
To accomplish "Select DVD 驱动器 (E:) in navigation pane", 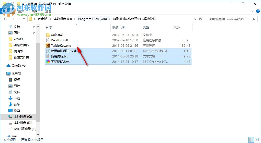I will [25, 129].
